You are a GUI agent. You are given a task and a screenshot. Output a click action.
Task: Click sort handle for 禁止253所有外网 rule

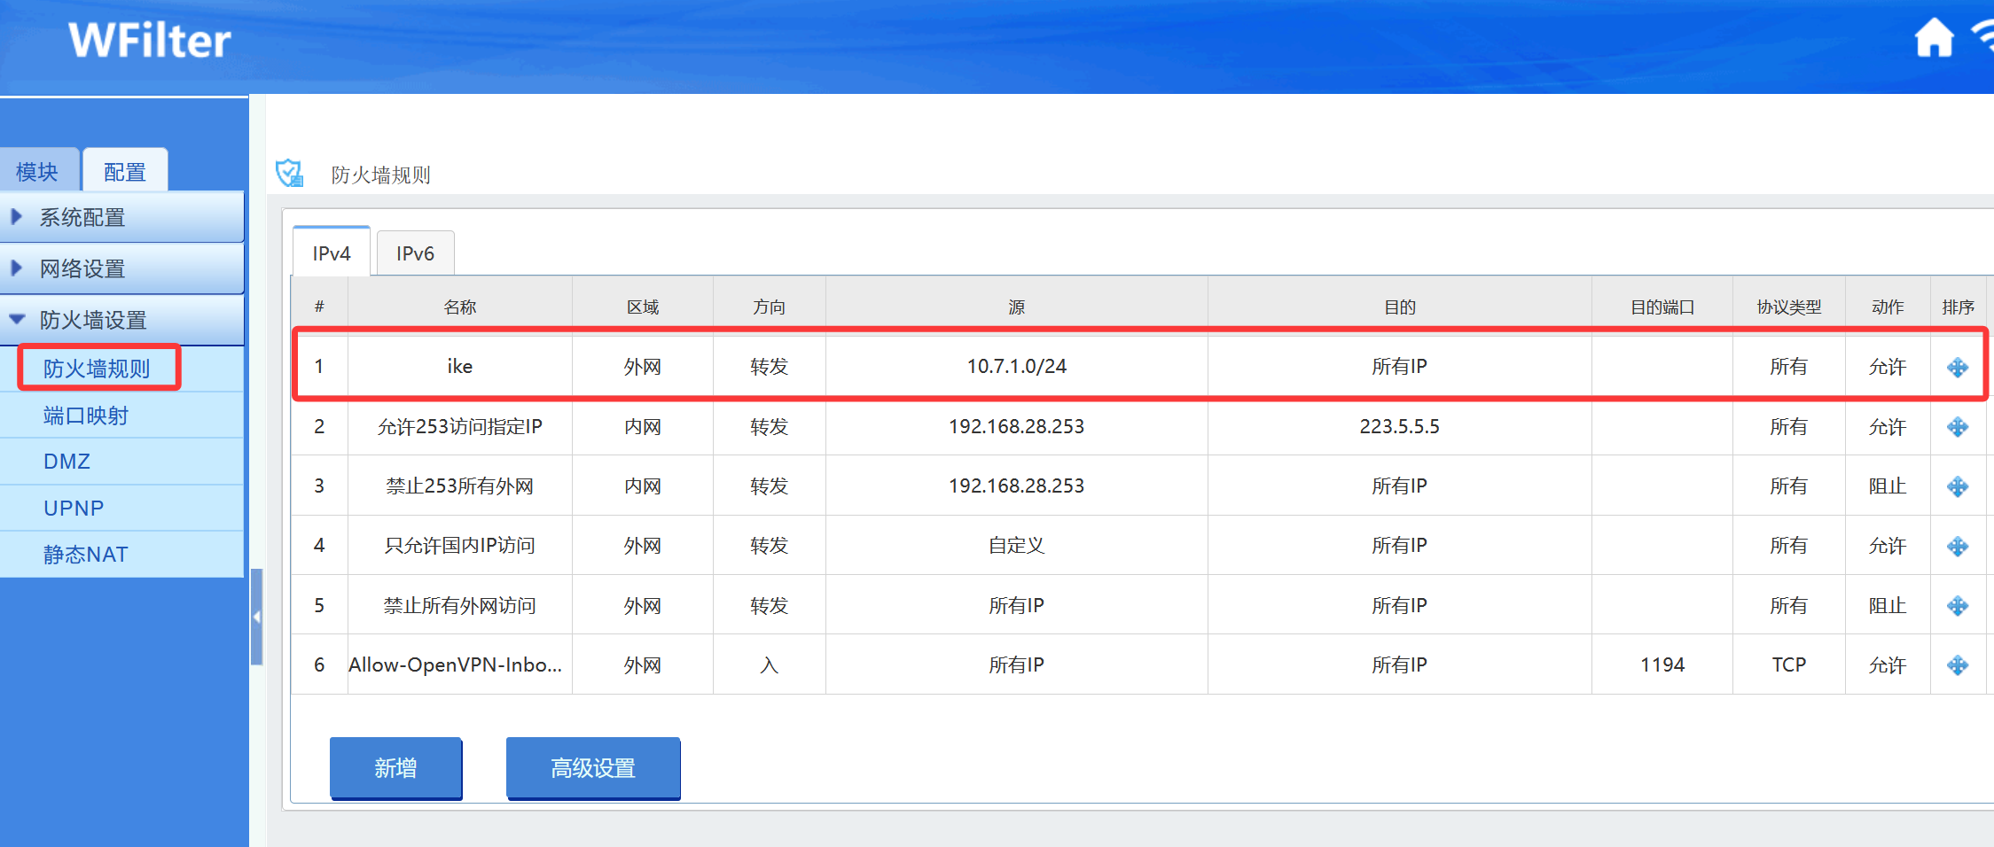coord(1958,486)
